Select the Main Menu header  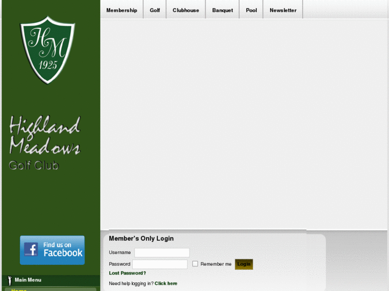[x=51, y=280]
